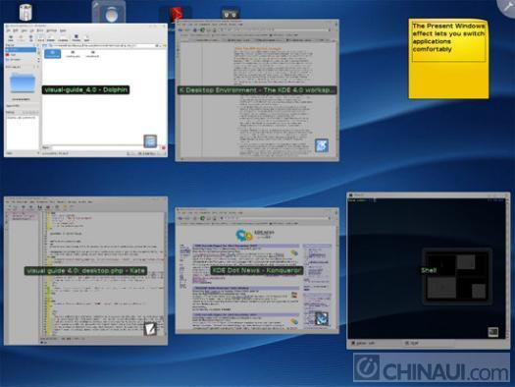
Task: Click the Dolphin app icon in thumbnail
Action: click(x=150, y=141)
